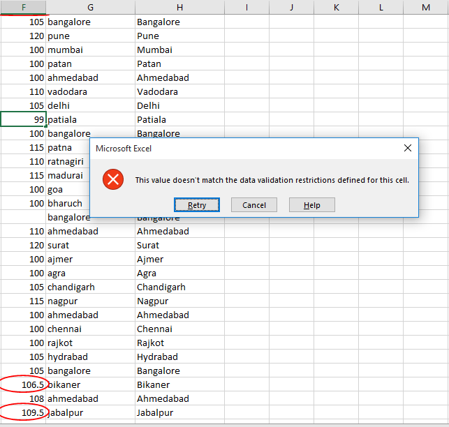Click lowercase 'jabalpur' cell
Screen dimensions: 449x427
90,412
